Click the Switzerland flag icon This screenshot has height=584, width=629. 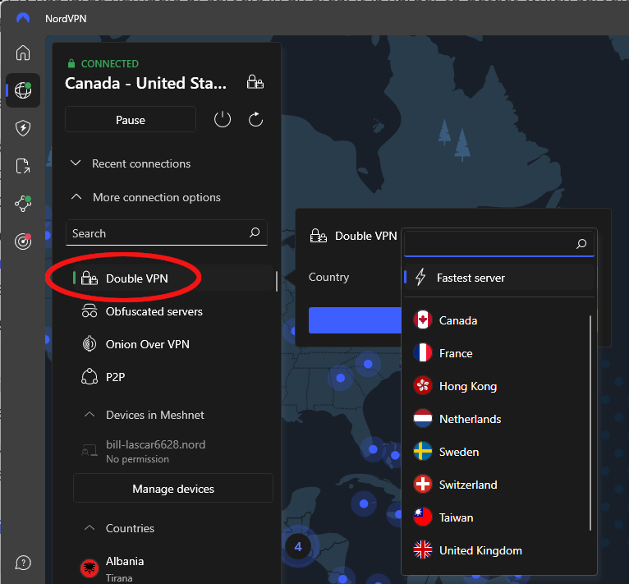(423, 485)
